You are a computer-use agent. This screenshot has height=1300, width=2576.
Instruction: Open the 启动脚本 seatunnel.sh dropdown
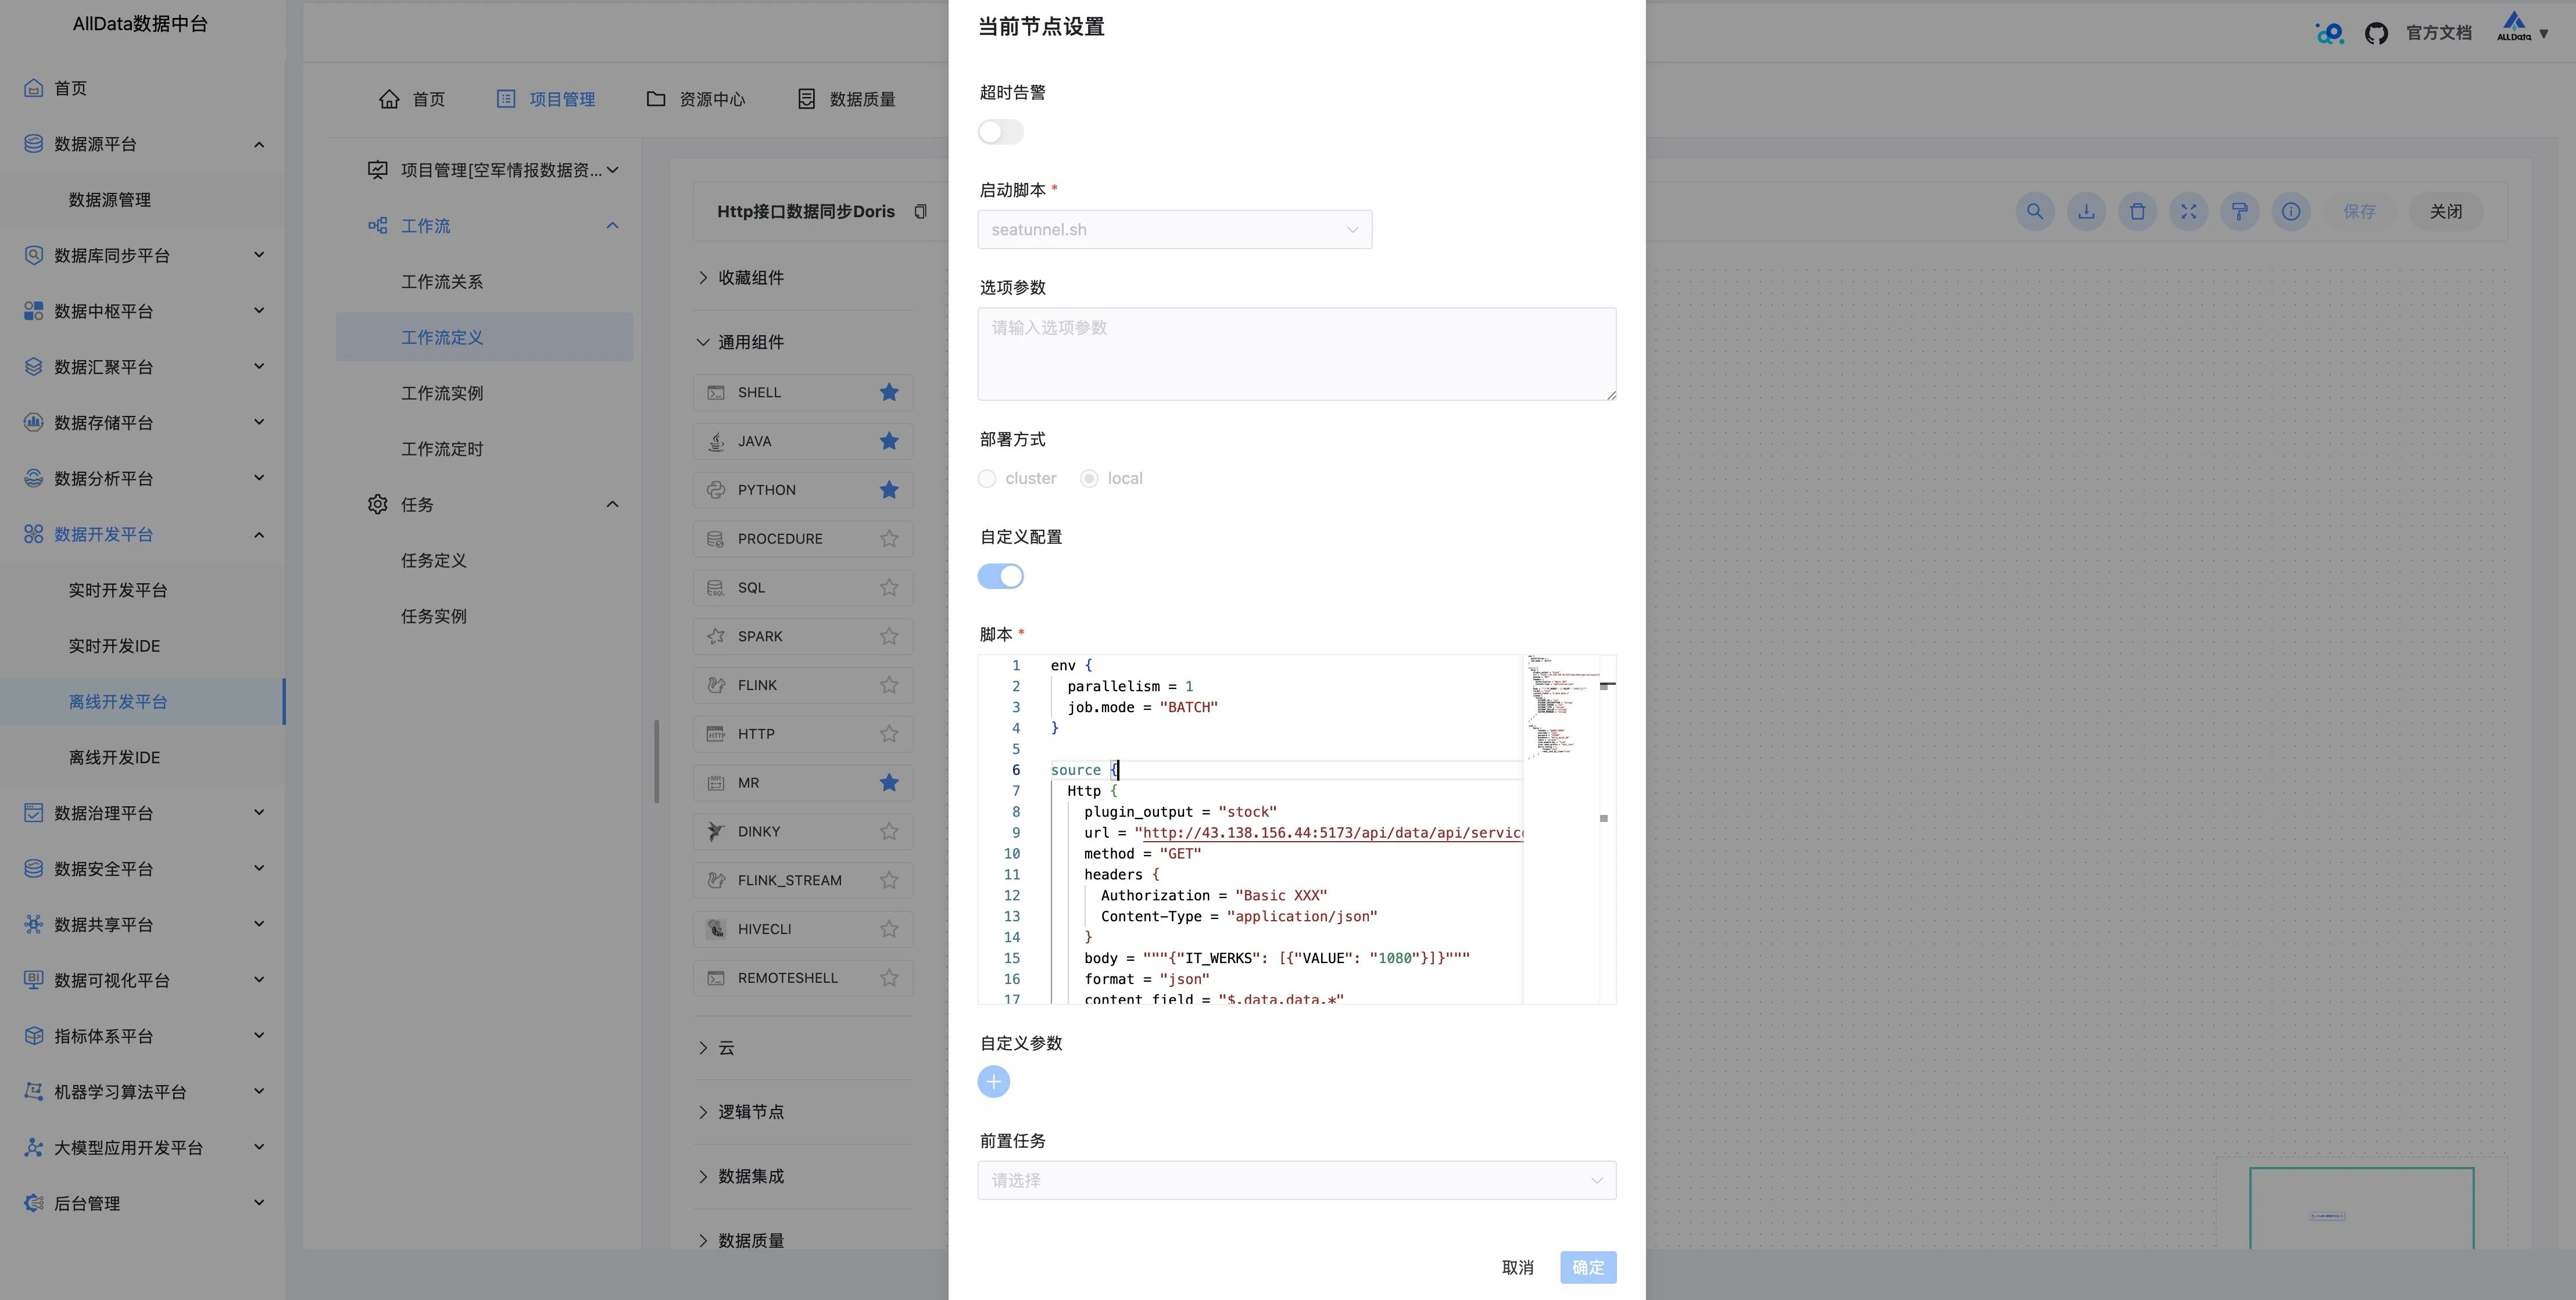[x=1174, y=230]
